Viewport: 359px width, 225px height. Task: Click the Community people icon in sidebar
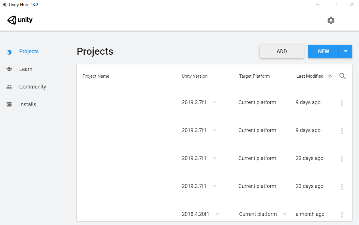9,87
